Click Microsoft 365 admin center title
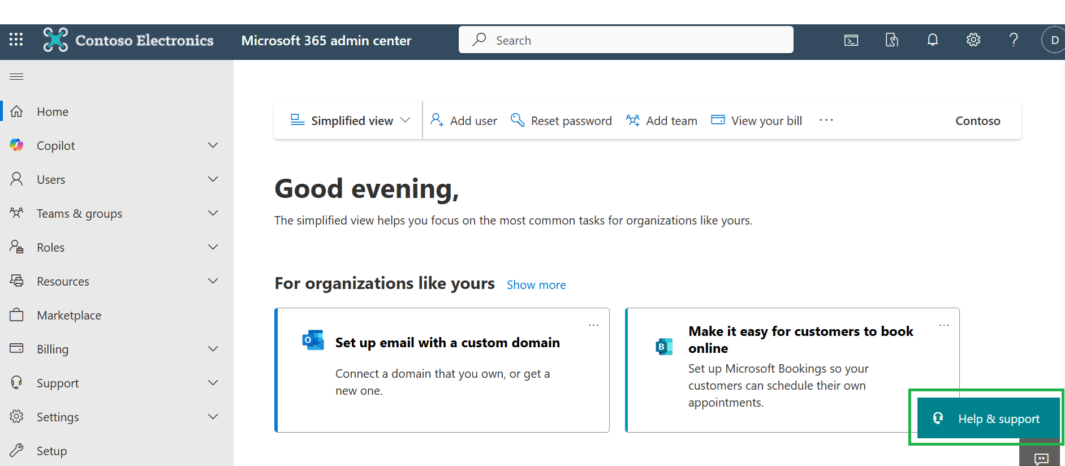Screen dimensions: 1065x466 point(326,40)
